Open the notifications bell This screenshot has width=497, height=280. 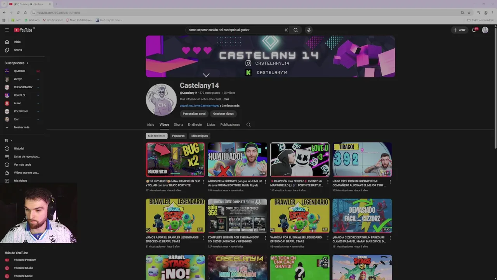pyautogui.click(x=474, y=30)
